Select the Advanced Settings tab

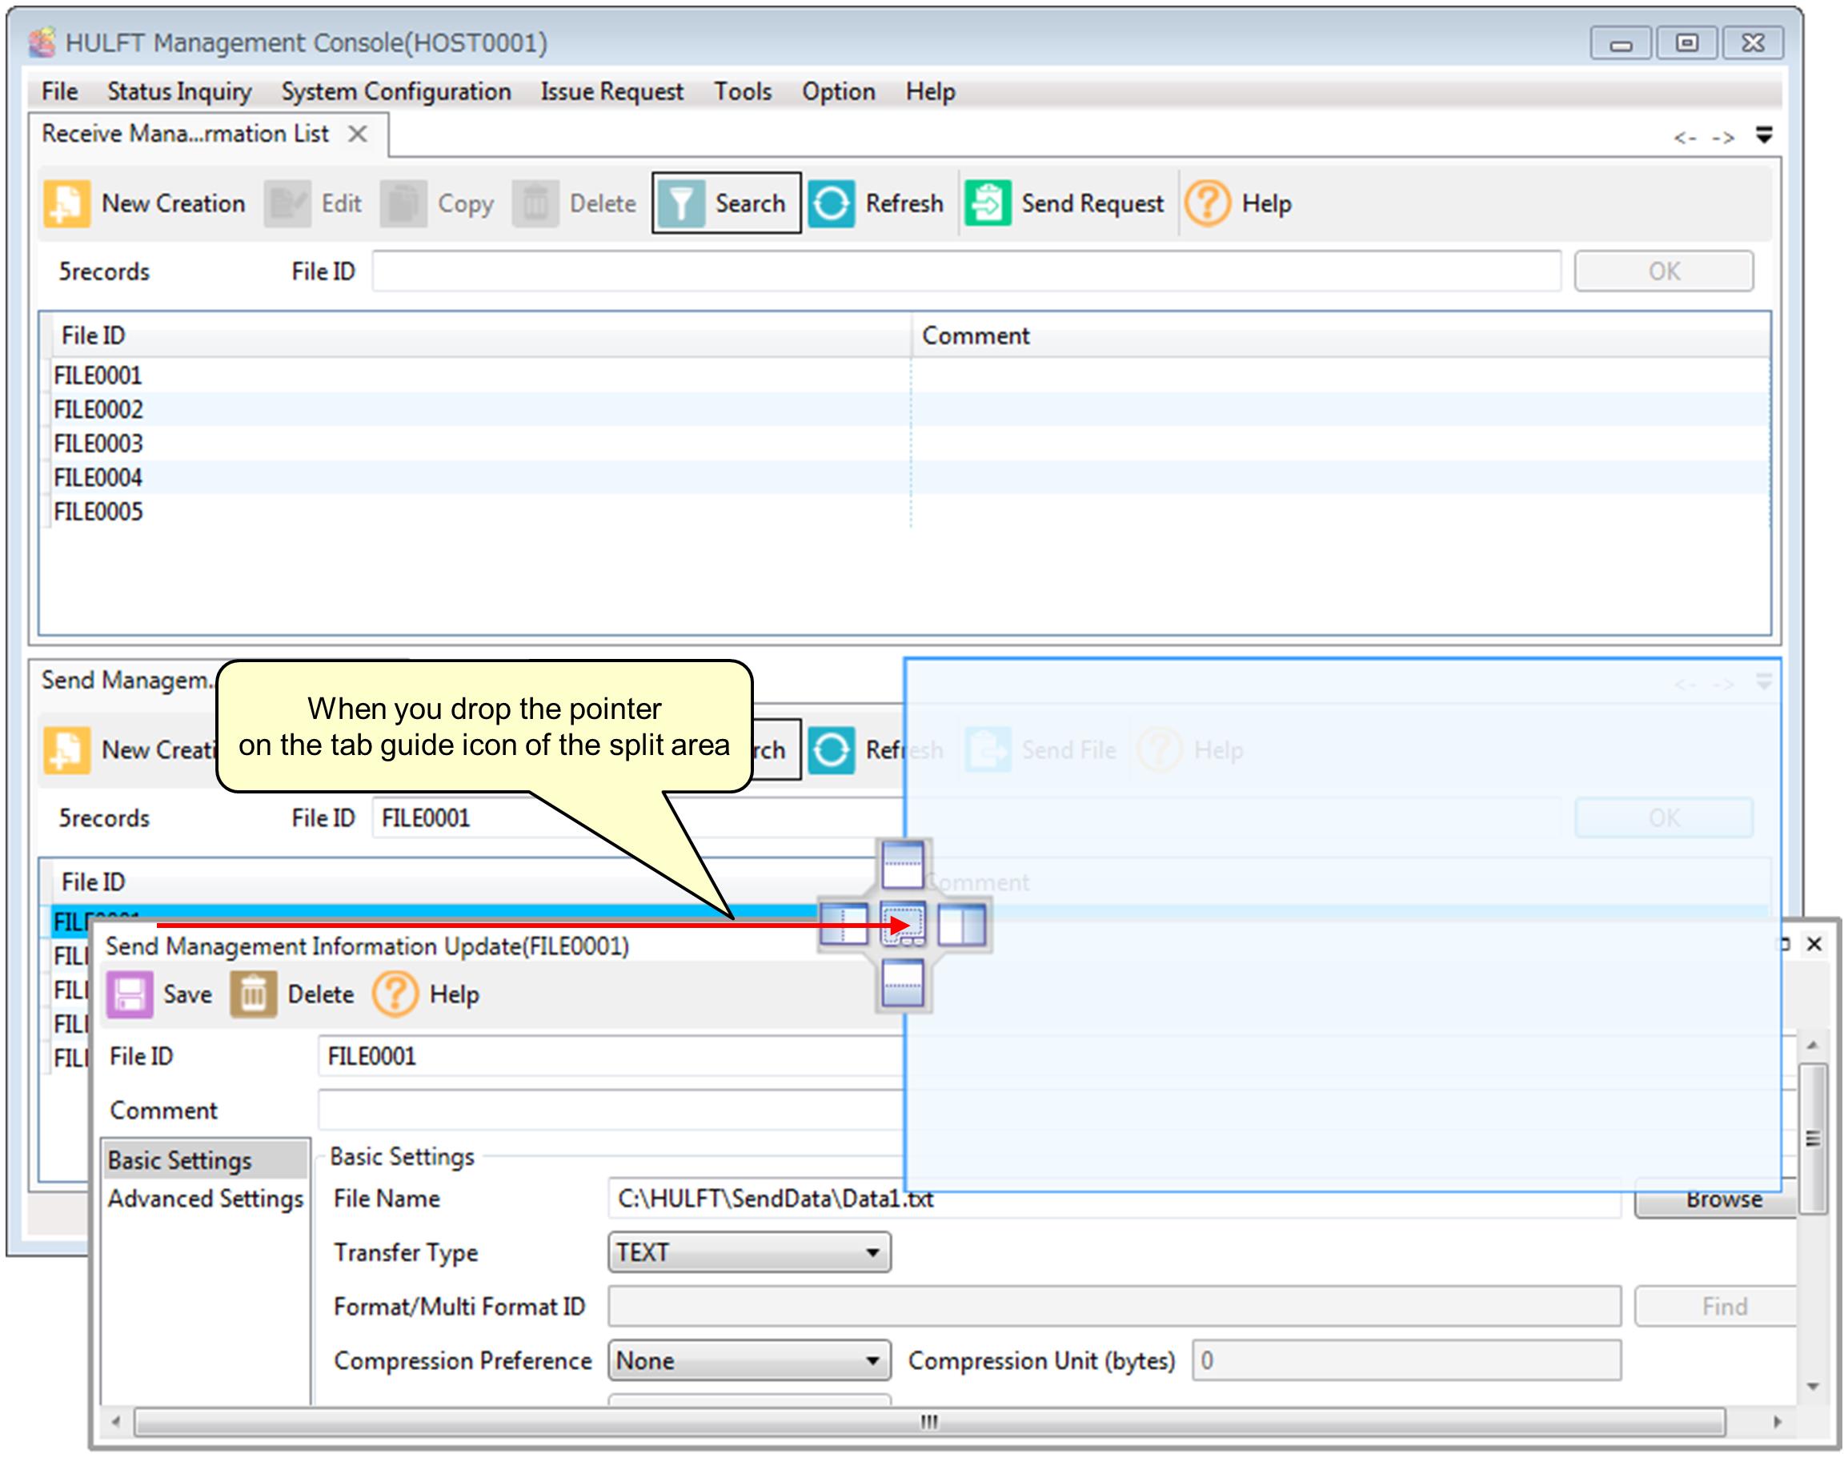click(205, 1199)
